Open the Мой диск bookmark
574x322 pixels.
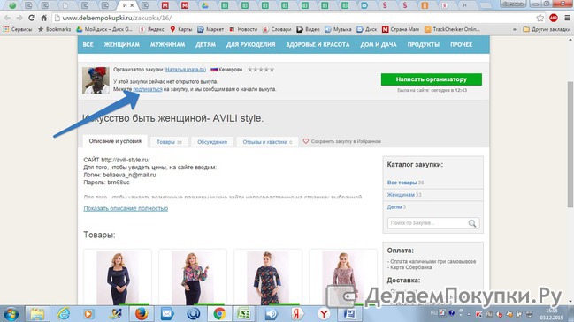pyautogui.click(x=104, y=29)
